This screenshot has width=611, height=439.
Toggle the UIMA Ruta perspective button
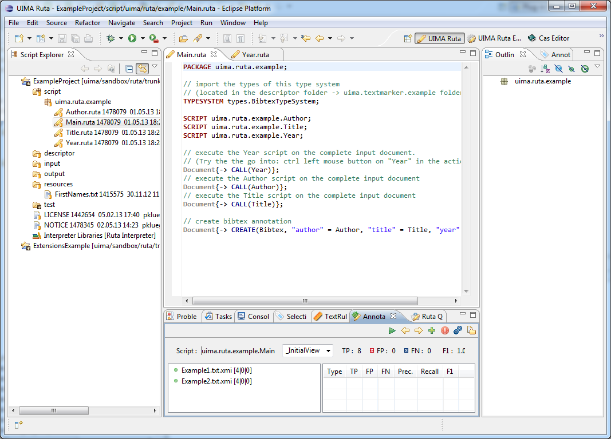click(439, 38)
